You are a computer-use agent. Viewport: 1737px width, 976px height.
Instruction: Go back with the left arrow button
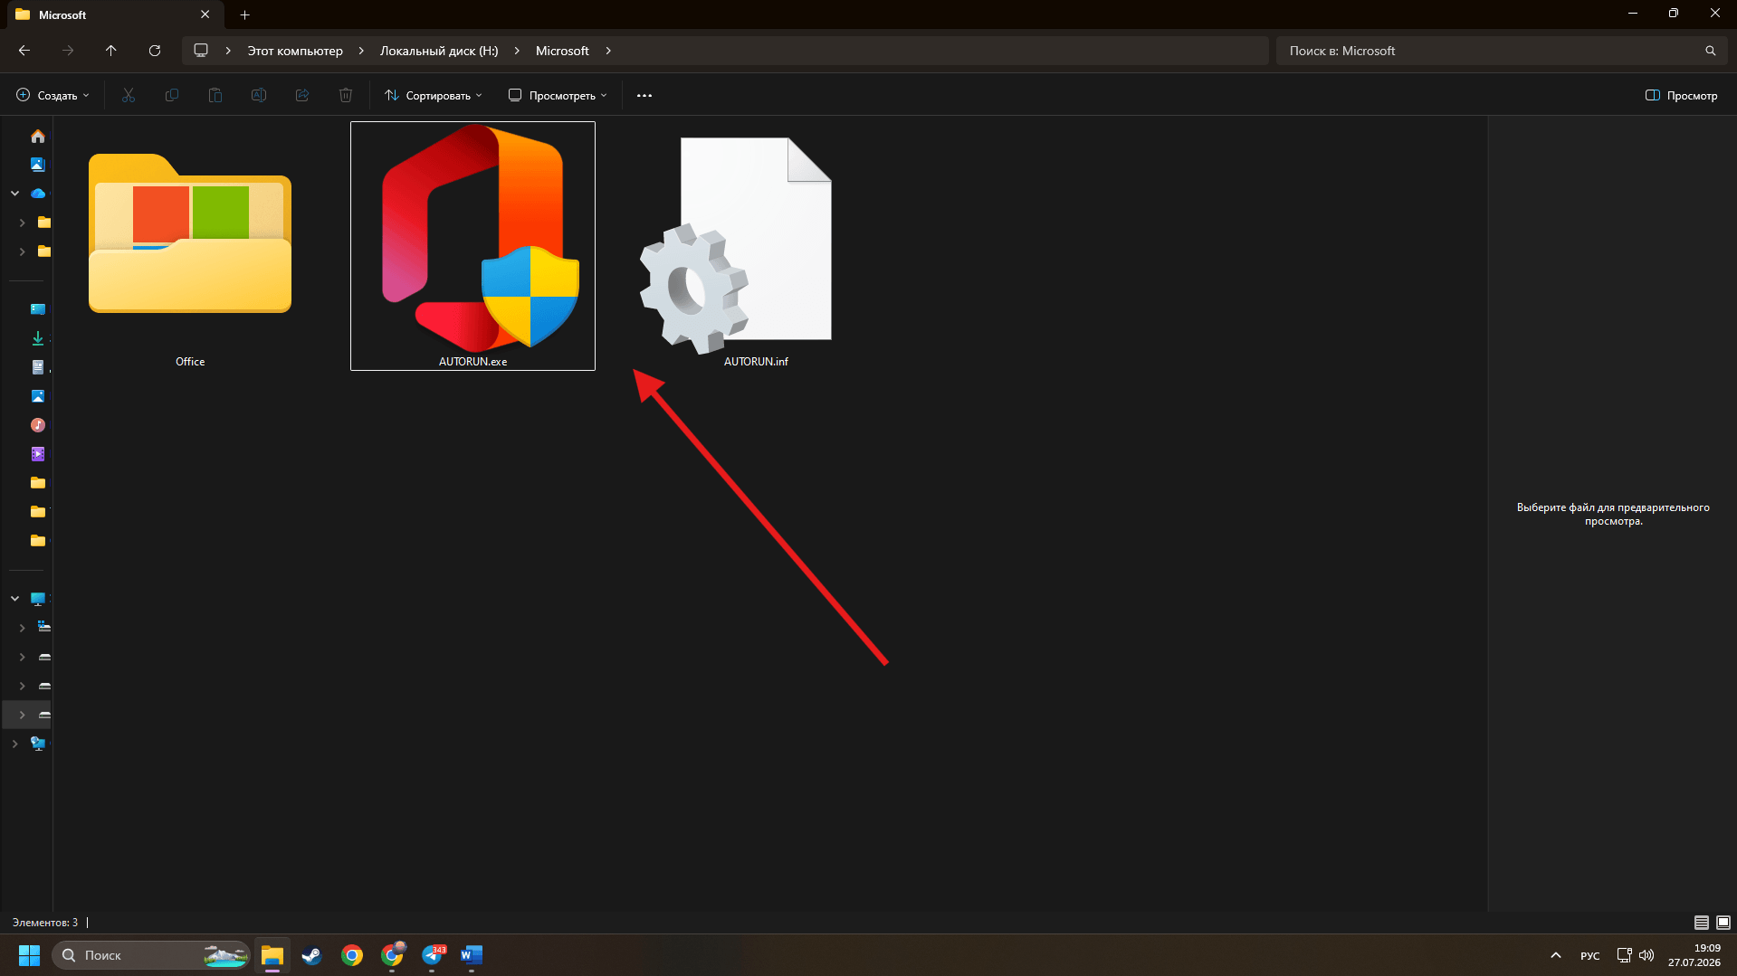pos(24,51)
